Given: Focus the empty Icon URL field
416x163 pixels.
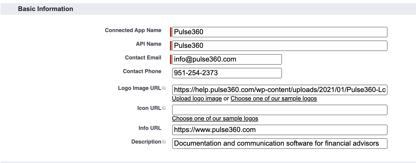Looking at the screenshot, I should [x=280, y=110].
